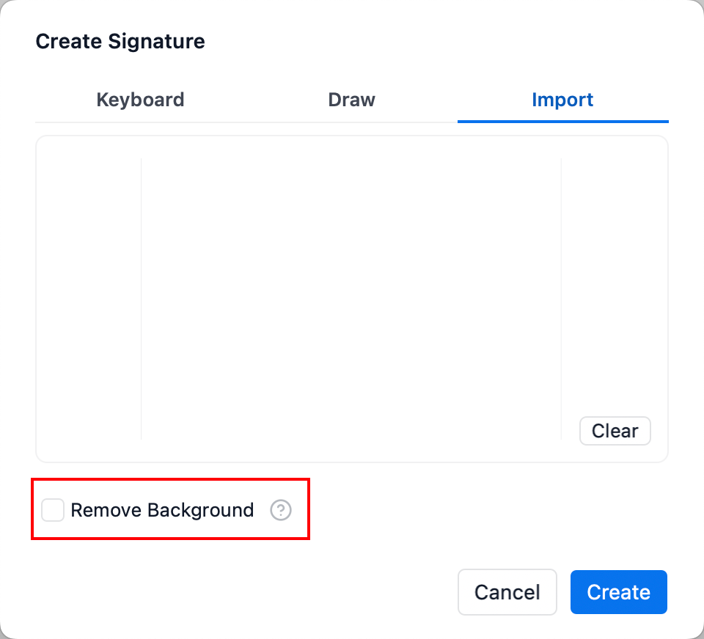The height and width of the screenshot is (639, 704).
Task: Choose Draw signature input method
Action: click(x=351, y=100)
